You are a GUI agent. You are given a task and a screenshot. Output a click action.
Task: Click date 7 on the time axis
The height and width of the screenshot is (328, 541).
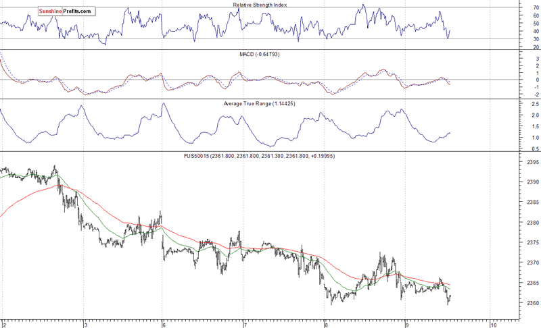pyautogui.click(x=245, y=323)
